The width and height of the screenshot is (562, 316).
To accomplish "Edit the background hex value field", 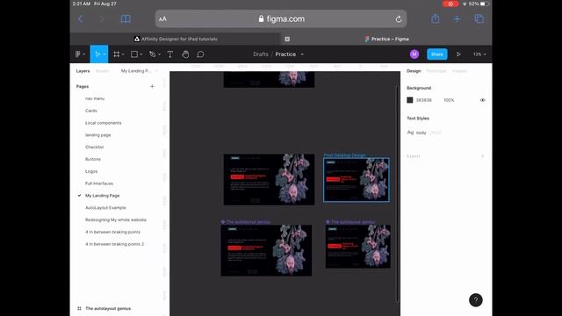I will 423,100.
